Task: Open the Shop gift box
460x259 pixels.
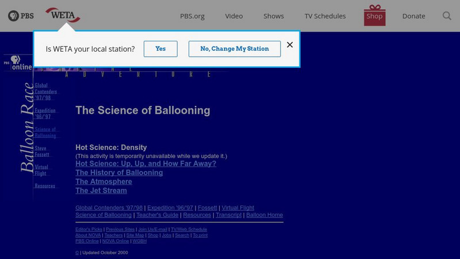Action: pos(375,16)
